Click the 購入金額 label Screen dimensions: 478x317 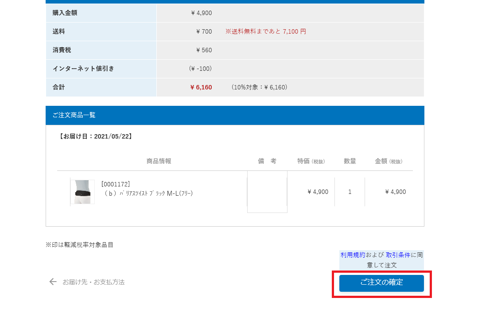(x=65, y=13)
